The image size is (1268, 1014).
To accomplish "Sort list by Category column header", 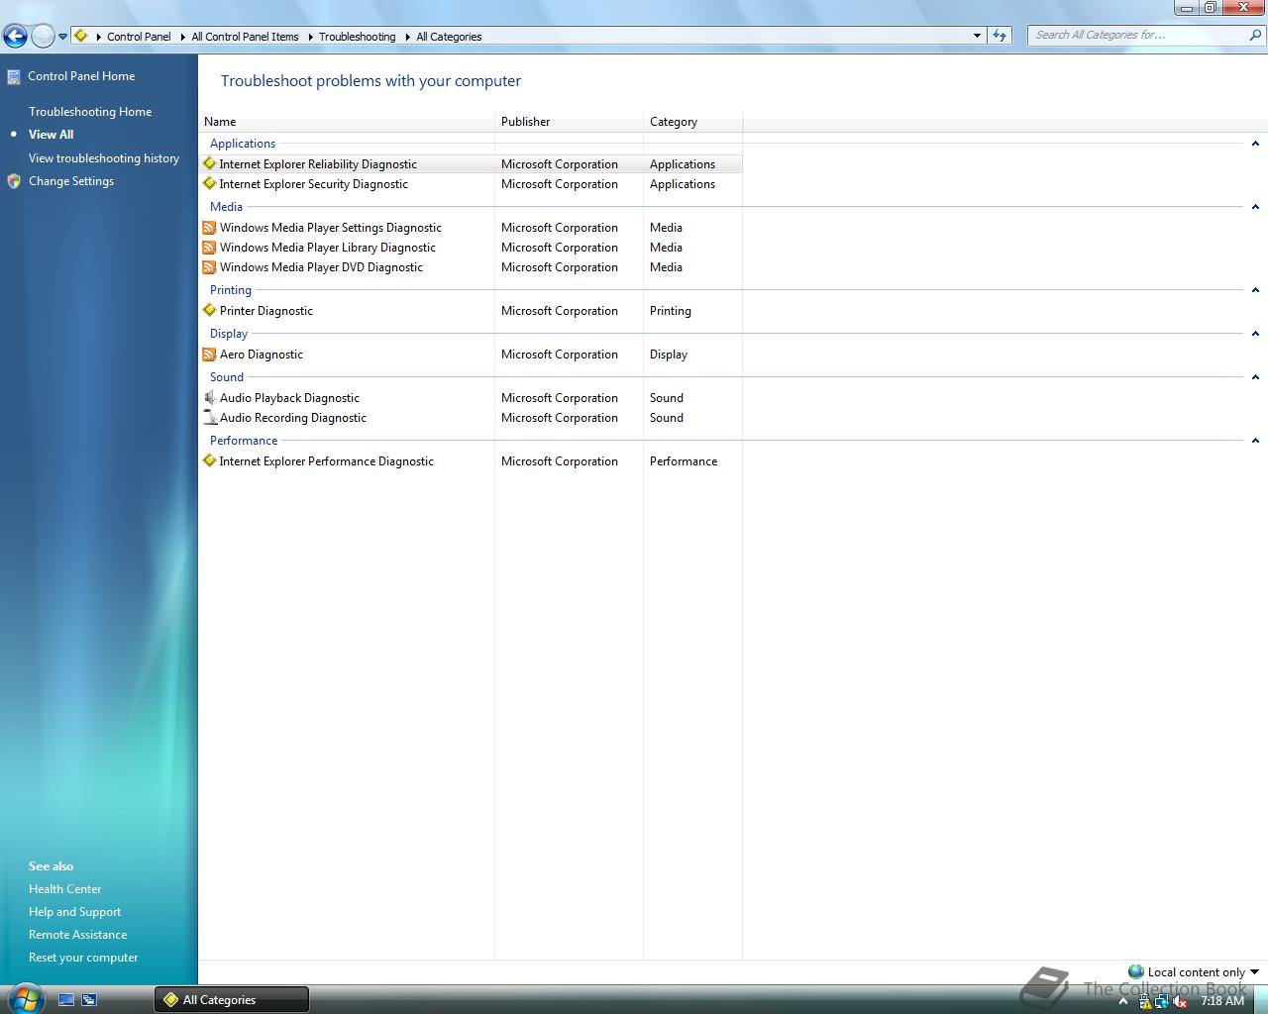I will tap(693, 122).
